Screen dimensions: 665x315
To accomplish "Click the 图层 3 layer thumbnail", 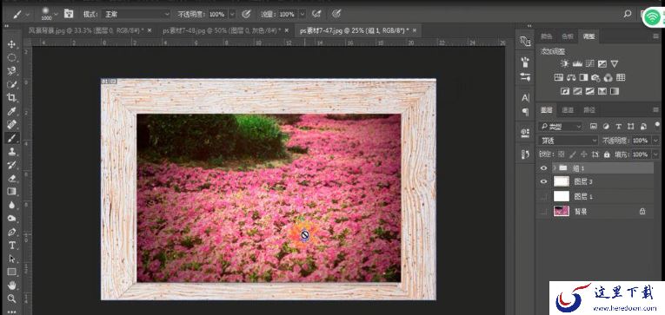I will (x=562, y=181).
